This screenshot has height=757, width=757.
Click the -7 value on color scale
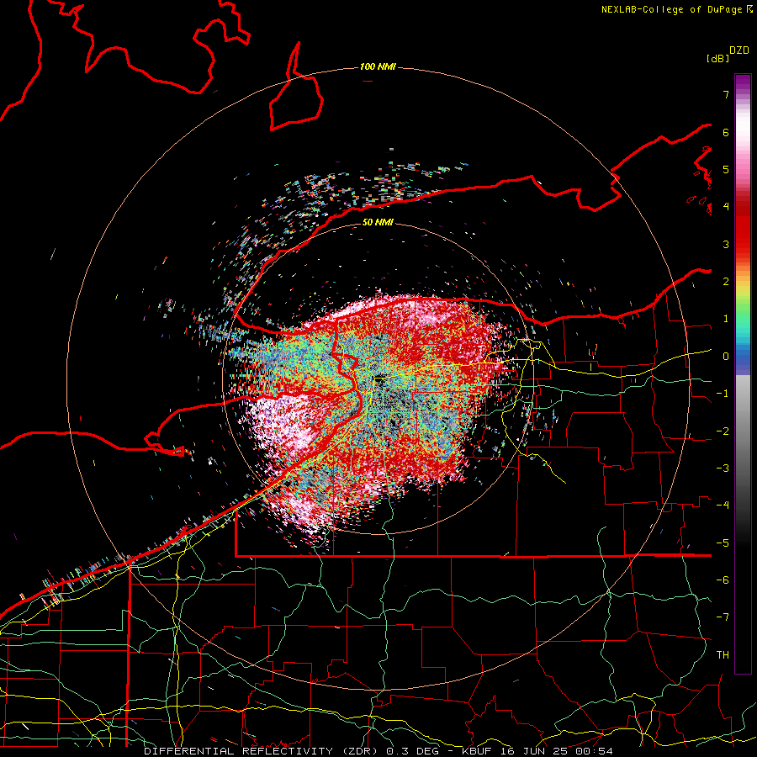point(723,617)
